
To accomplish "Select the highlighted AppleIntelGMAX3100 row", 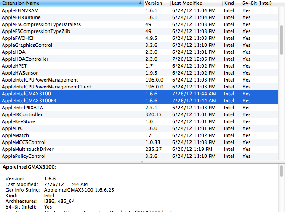I will (x=139, y=94).
